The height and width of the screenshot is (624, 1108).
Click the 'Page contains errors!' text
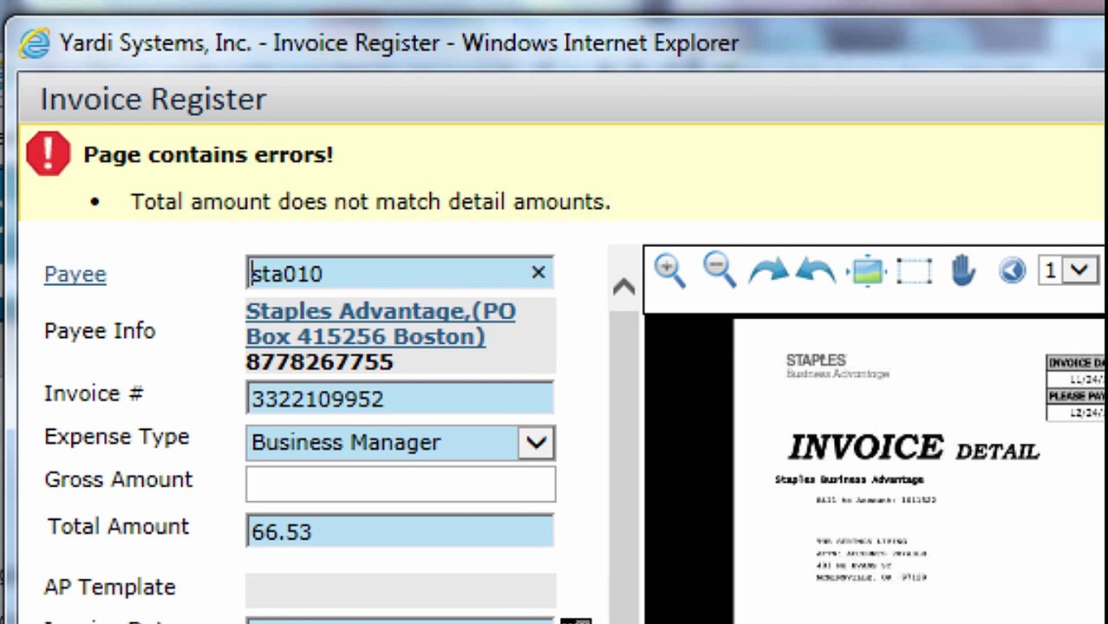pyautogui.click(x=208, y=155)
